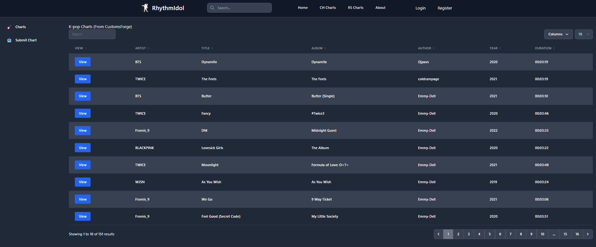This screenshot has width=596, height=247.
Task: Open the RS Charts nav item
Action: pyautogui.click(x=355, y=8)
